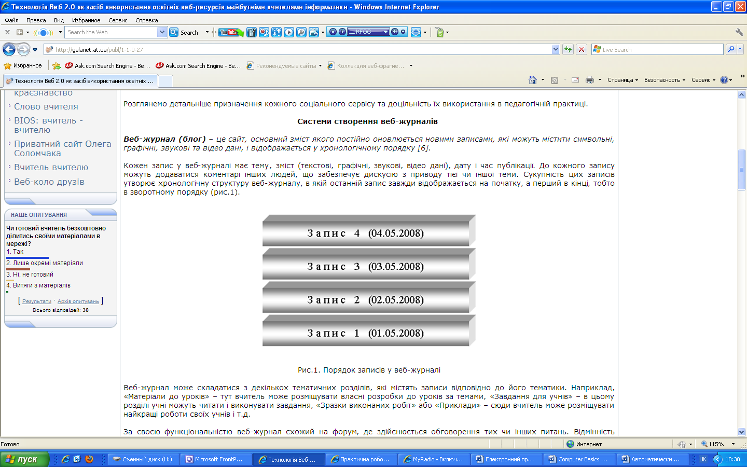Click the small round button after the radio speaker icon

(404, 32)
